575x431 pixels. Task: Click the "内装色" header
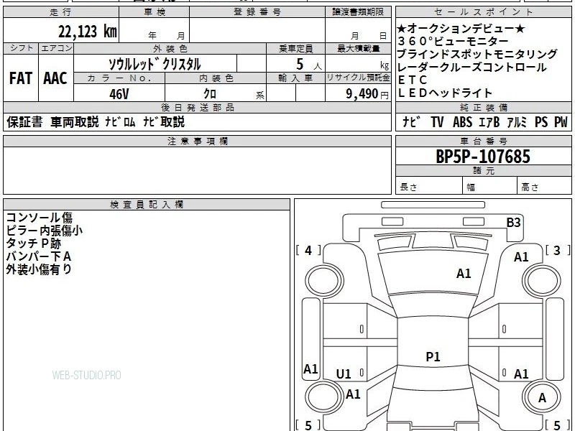point(216,78)
